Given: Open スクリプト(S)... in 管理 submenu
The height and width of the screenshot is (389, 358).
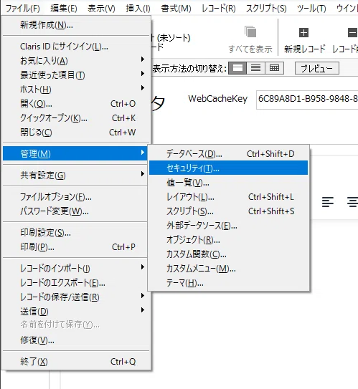Looking at the screenshot, I should (x=228, y=211).
